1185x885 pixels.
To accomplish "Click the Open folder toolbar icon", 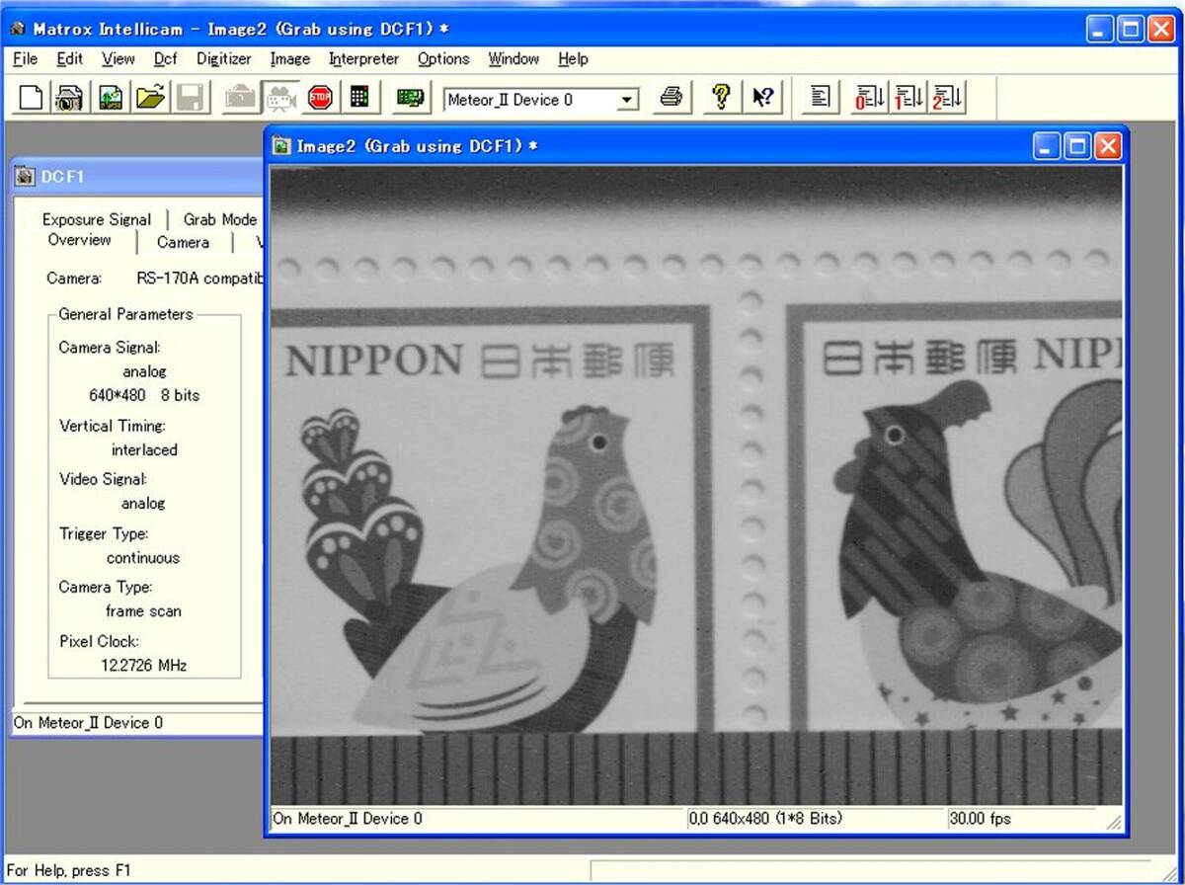I will [150, 97].
